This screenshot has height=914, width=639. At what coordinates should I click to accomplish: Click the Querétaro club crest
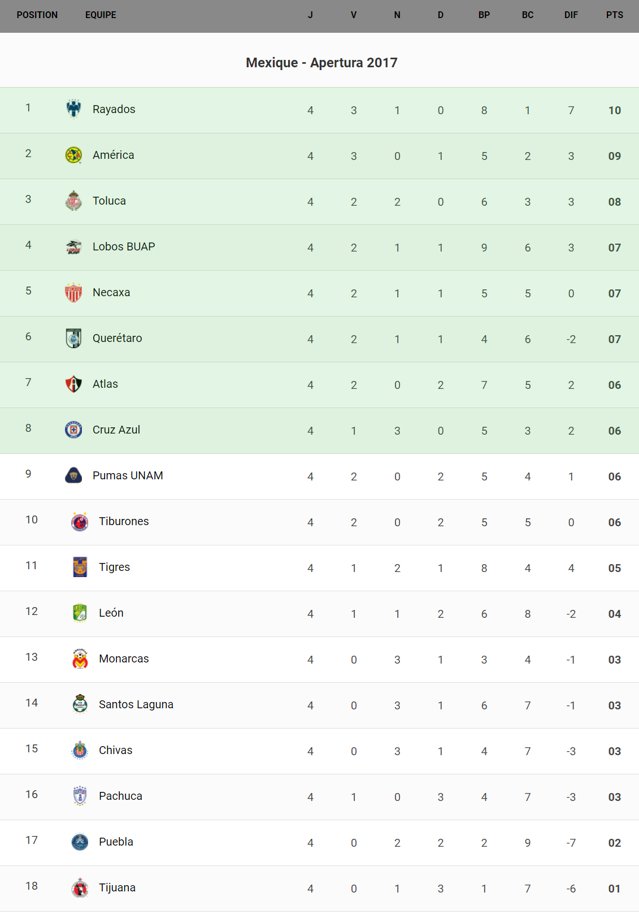(x=73, y=338)
